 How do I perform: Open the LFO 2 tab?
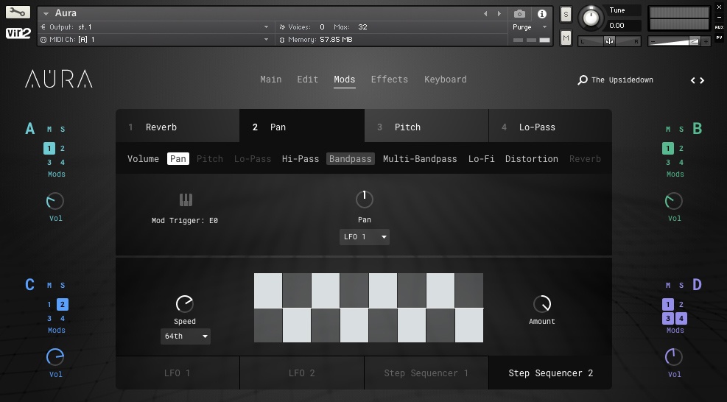click(302, 373)
